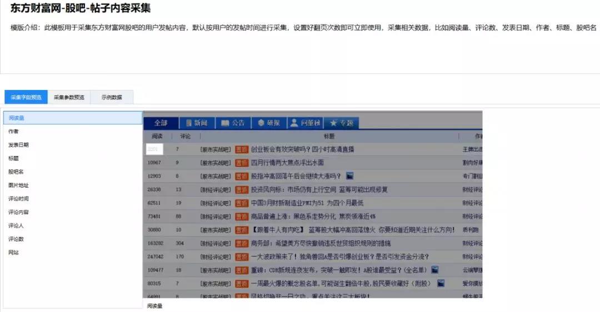Open post 投资风向标：市场仍有上行空间
The width and height of the screenshot is (600, 312).
click(319, 190)
